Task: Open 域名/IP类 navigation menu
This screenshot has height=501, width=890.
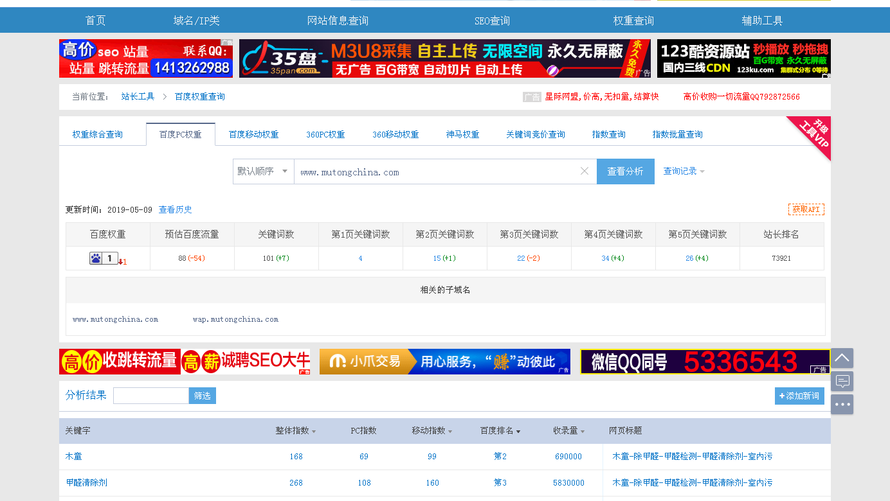Action: pyautogui.click(x=197, y=21)
